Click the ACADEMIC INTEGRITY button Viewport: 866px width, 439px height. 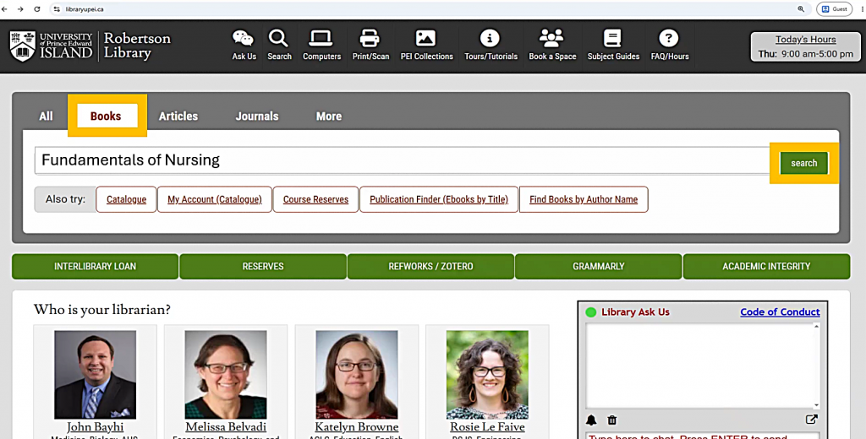tap(766, 267)
